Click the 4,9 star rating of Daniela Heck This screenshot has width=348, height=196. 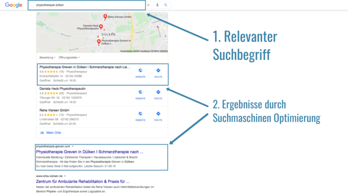(52, 93)
